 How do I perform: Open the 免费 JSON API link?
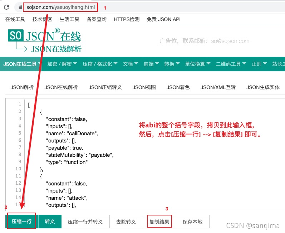(x=163, y=19)
